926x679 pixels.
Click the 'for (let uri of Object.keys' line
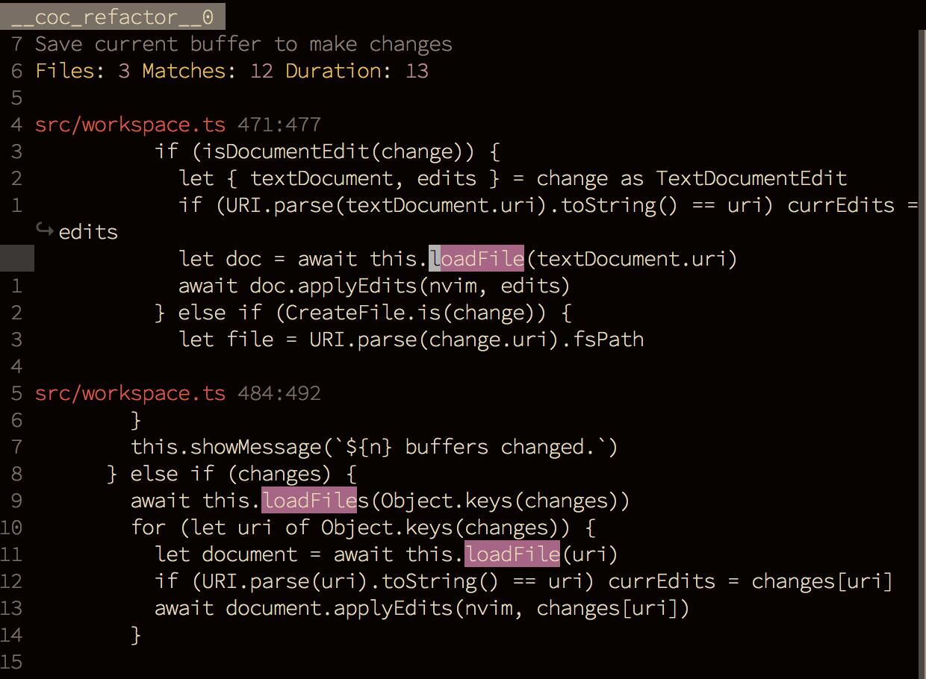coord(363,528)
